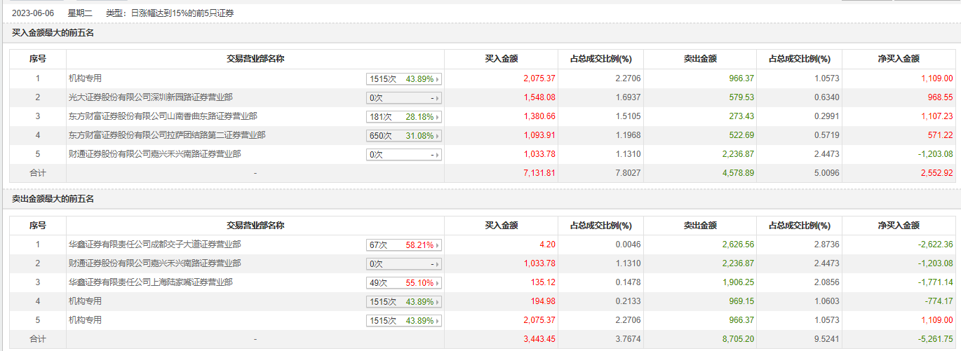961x351 pixels.
Task: Click the sell table's 净买入金额 column header
Action: tap(898, 226)
